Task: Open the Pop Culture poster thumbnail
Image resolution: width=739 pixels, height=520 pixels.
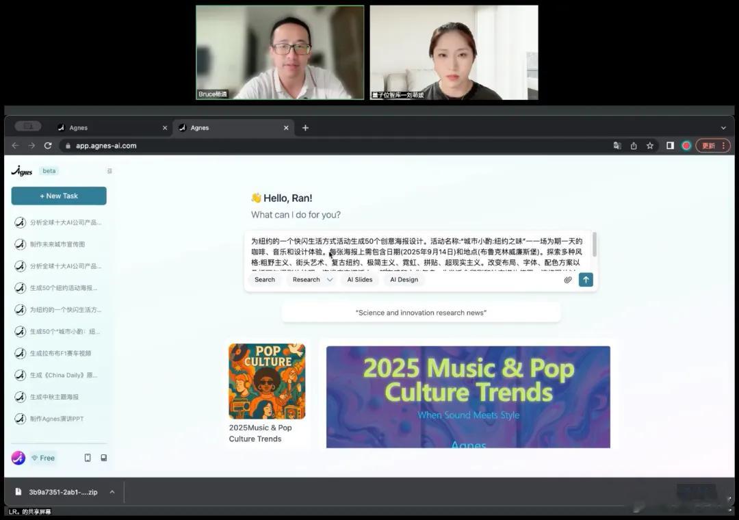Action: 266,381
